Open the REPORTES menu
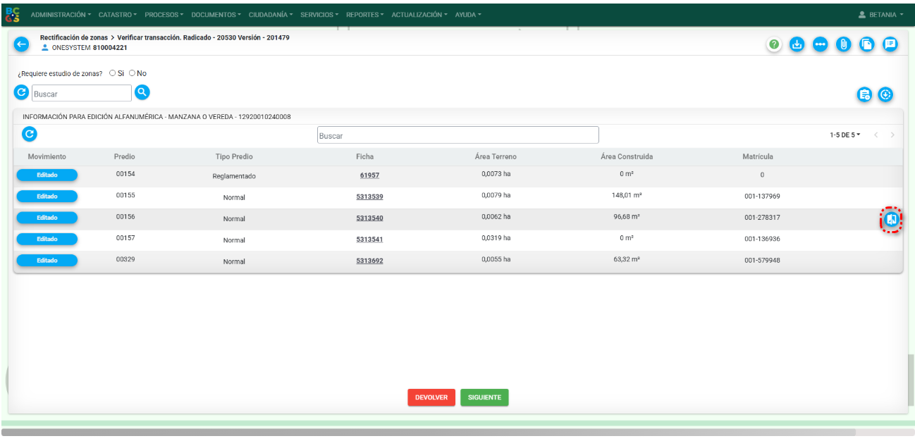915x441 pixels. [365, 15]
